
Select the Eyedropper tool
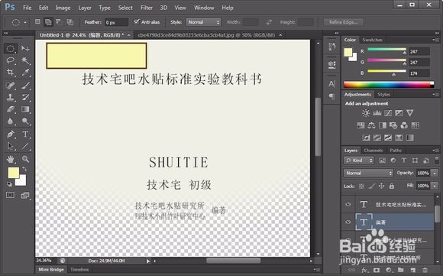25,73
